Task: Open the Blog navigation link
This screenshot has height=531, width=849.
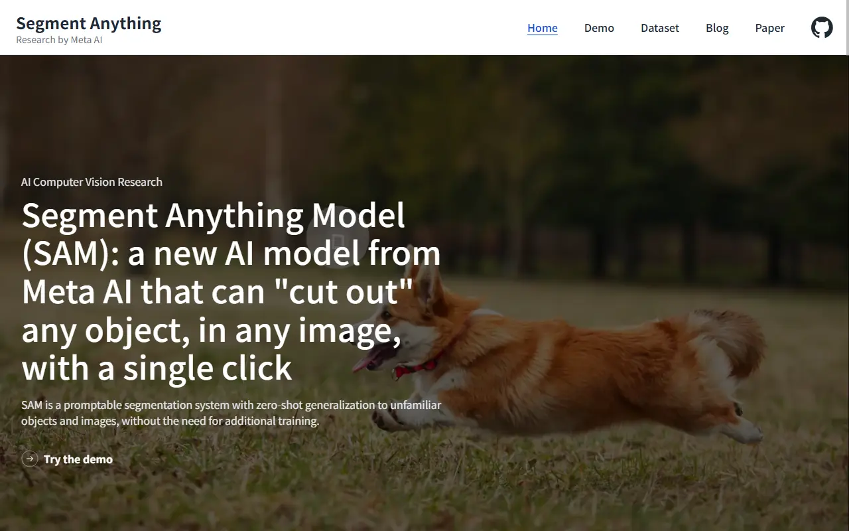Action: (717, 28)
